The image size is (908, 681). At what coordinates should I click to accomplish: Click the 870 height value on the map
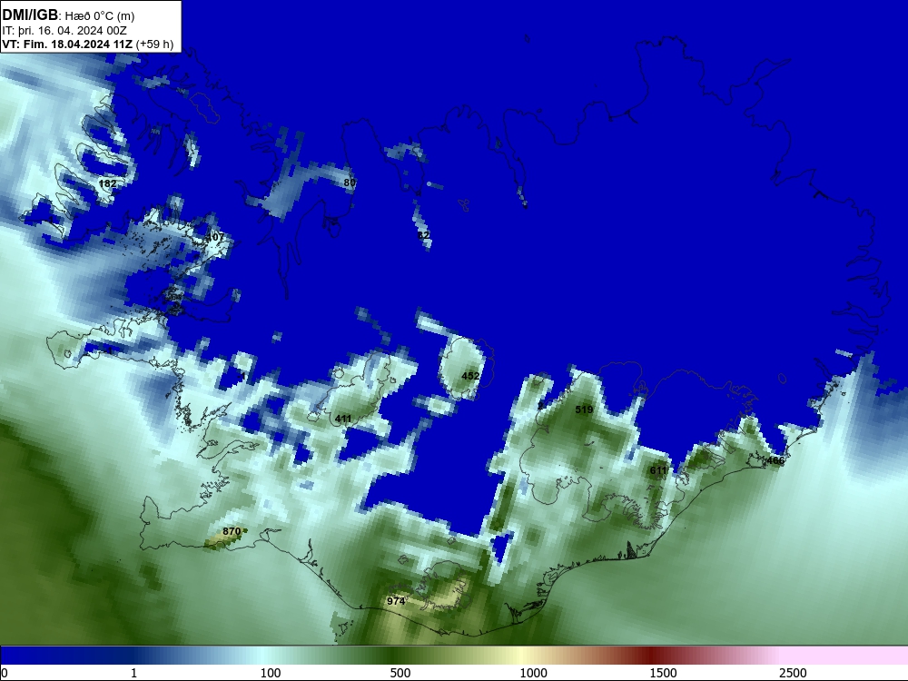[x=232, y=531]
